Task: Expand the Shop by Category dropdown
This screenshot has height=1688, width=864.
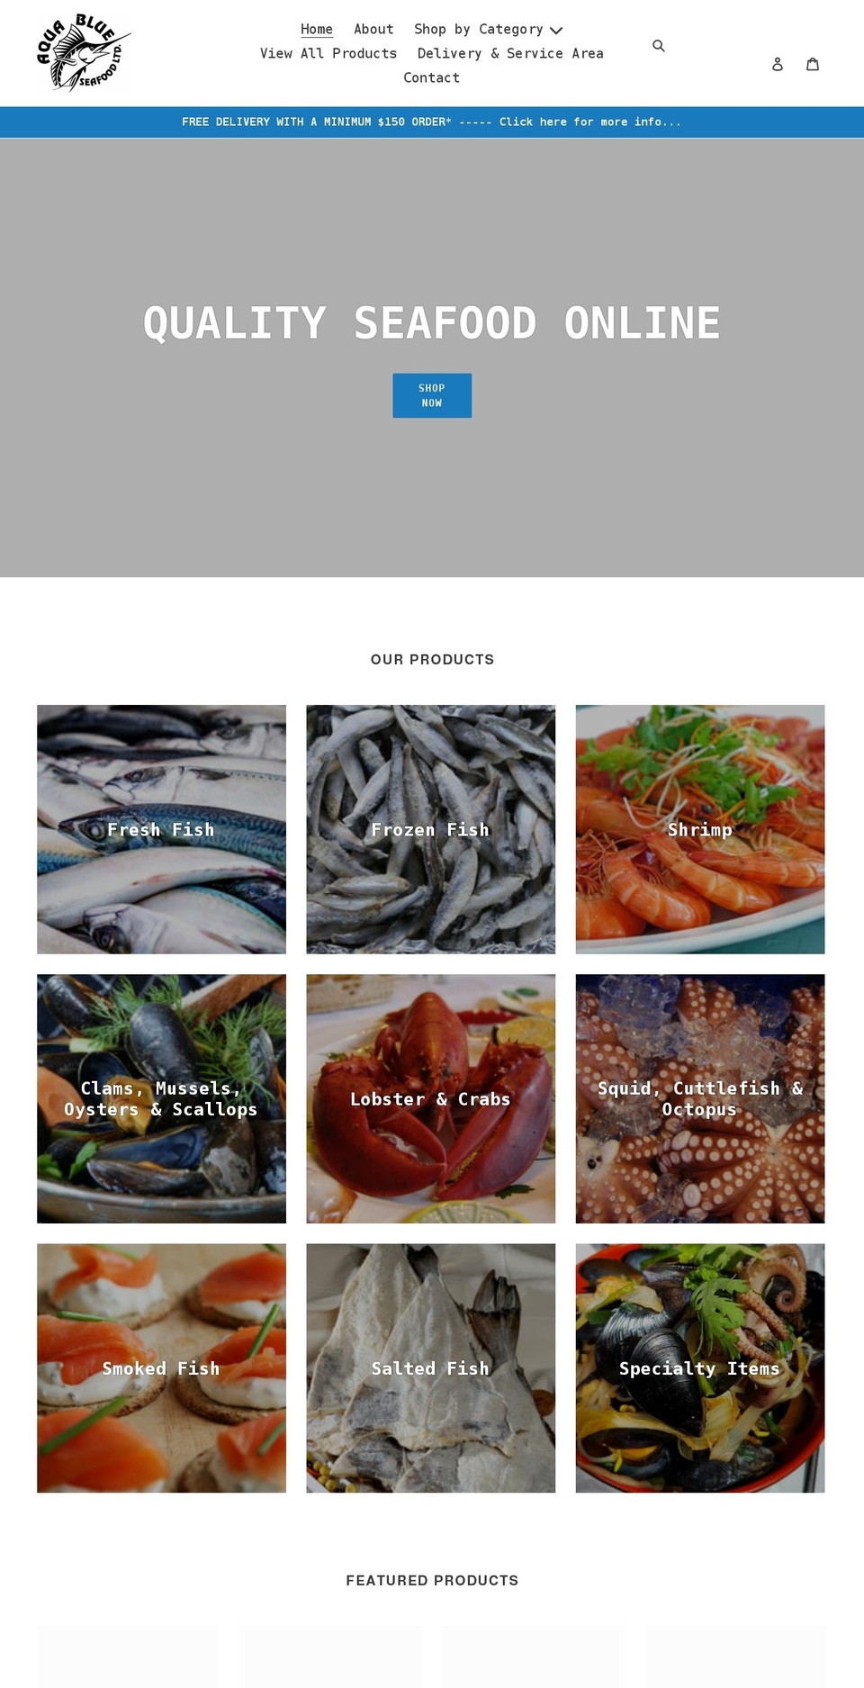Action: click(x=488, y=29)
